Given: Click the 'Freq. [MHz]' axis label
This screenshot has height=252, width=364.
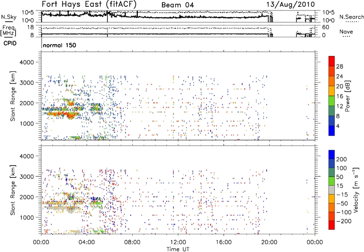Looking at the screenshot, I should point(8,31).
